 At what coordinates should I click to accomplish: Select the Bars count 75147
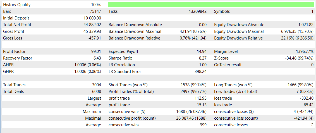pyautogui.click(x=95, y=11)
